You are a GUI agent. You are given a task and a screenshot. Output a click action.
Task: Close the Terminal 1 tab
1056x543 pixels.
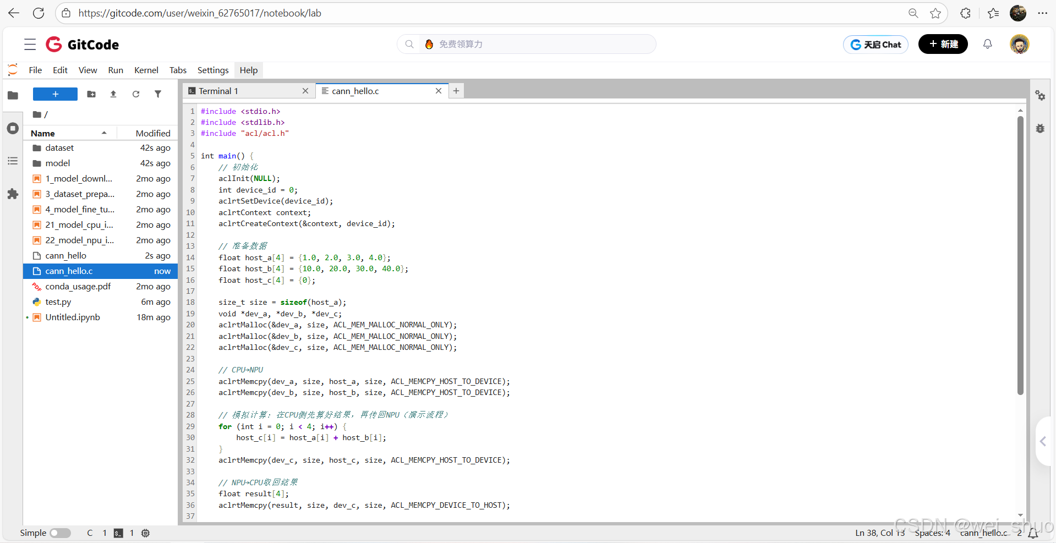pos(305,91)
